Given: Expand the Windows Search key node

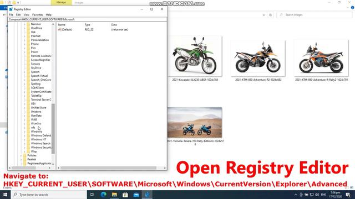Looking at the screenshot, I should (24, 144).
